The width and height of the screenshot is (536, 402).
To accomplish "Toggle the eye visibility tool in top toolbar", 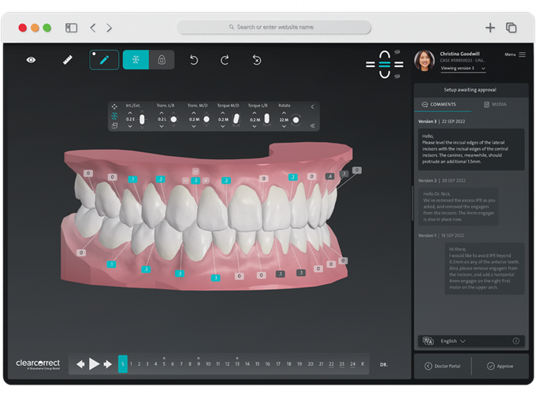I will coord(31,60).
